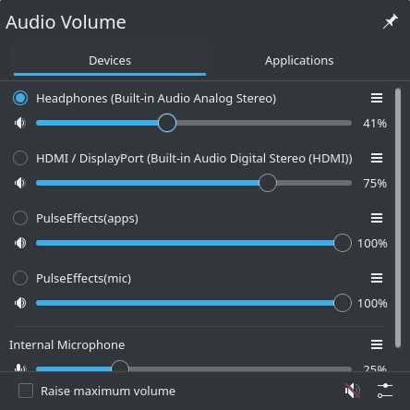Image resolution: width=410 pixels, height=410 pixels.
Task: Switch to the Devices tab
Action: pos(110,61)
